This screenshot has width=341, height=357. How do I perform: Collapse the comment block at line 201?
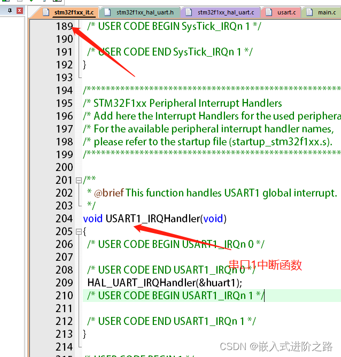(x=79, y=181)
